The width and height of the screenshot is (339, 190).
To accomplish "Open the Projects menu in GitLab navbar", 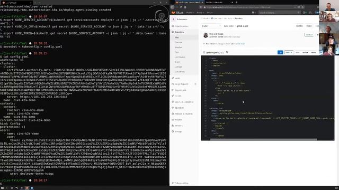I will pyautogui.click(x=190, y=13).
